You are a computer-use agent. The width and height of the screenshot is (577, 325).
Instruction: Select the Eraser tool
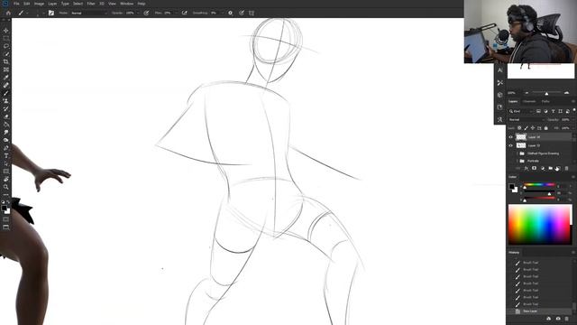[x=6, y=116]
